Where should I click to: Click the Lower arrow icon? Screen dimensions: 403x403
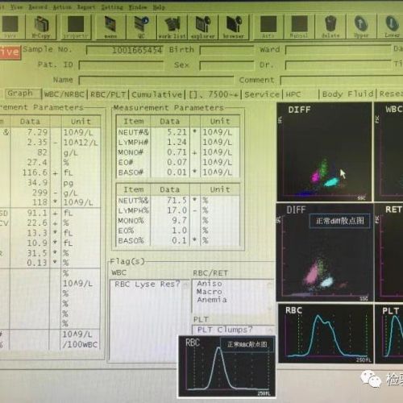point(392,27)
